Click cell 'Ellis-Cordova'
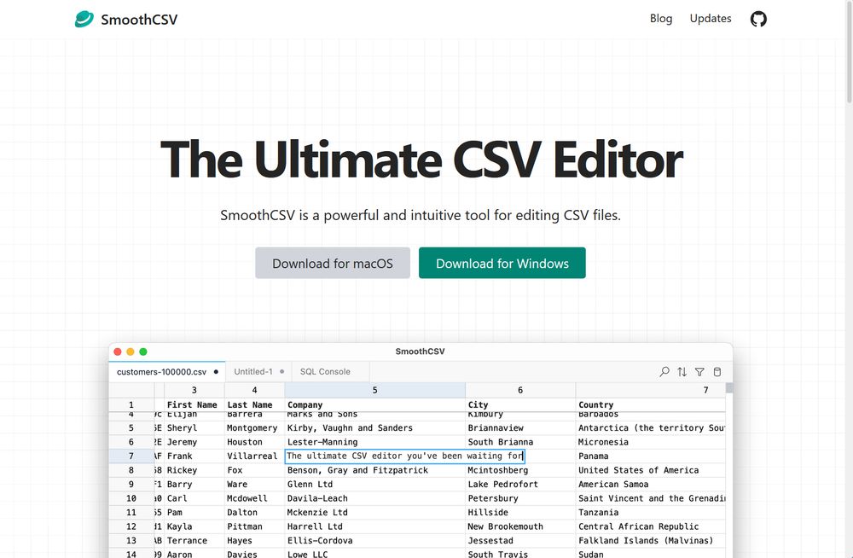Screen dimensions: 853x558 tap(374, 541)
